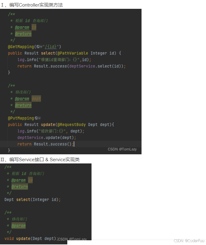Click method name "select" in "public Result select"

48,53
